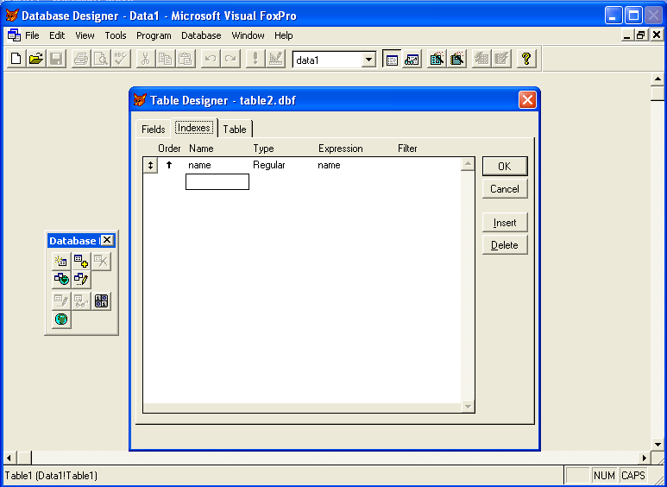
Task: Click the New Remote View icon
Action: [x=61, y=280]
